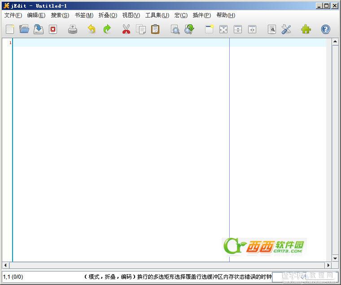Click the vertical scrollbar down arrow
Viewport: 341px width, 285px height.
click(335, 258)
